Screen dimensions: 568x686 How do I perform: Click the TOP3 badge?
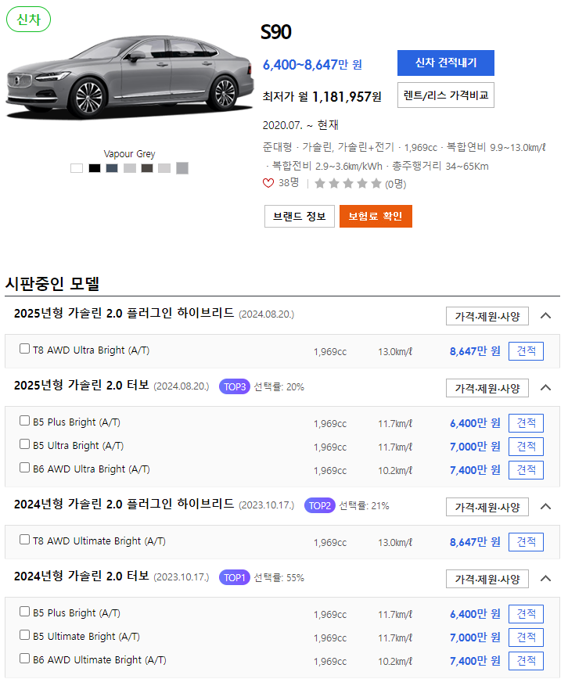point(234,386)
